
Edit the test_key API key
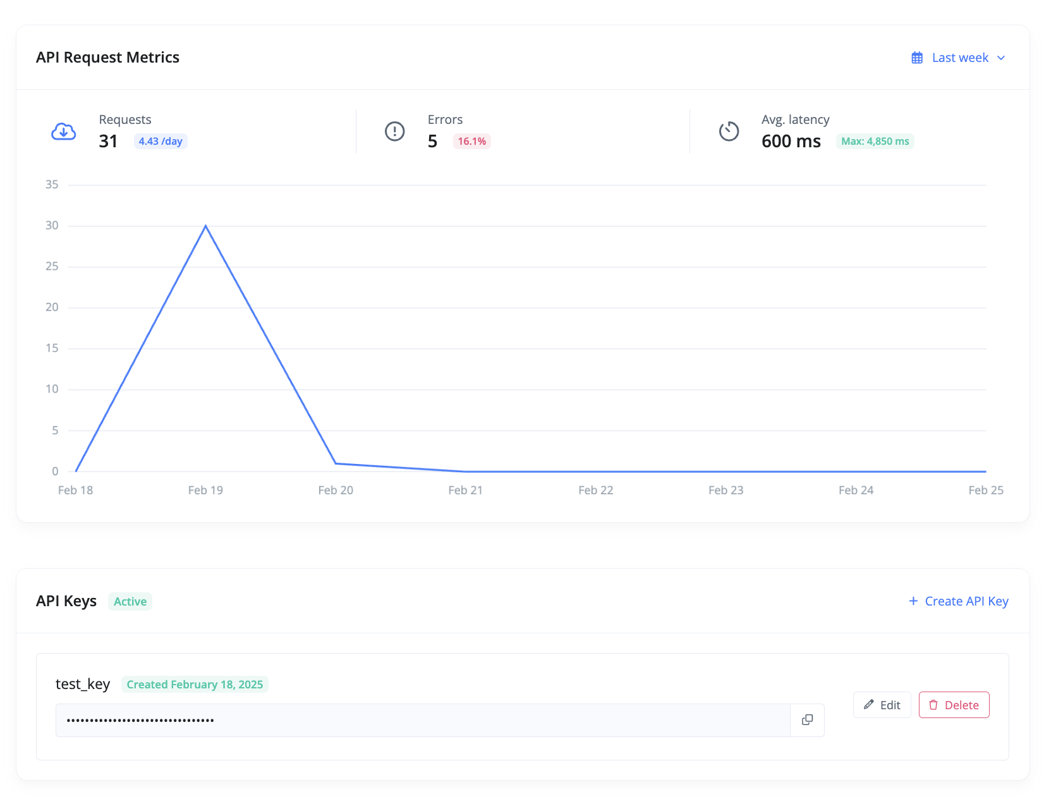click(882, 705)
